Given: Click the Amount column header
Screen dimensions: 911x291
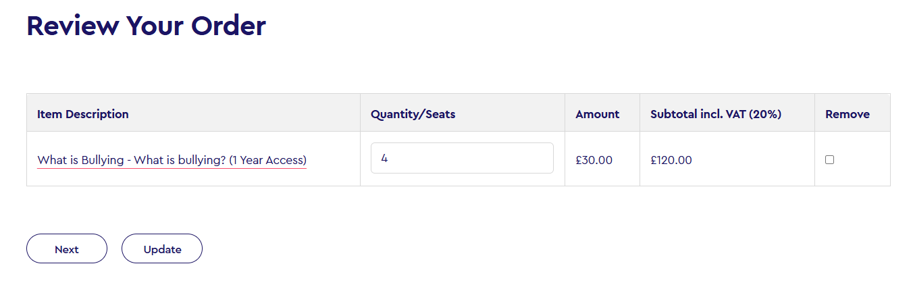Looking at the screenshot, I should (597, 114).
